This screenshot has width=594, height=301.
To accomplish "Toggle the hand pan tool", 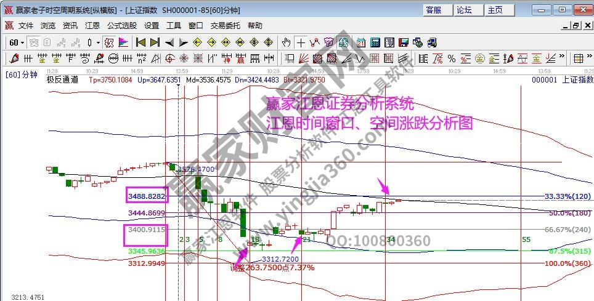I will pos(286,42).
